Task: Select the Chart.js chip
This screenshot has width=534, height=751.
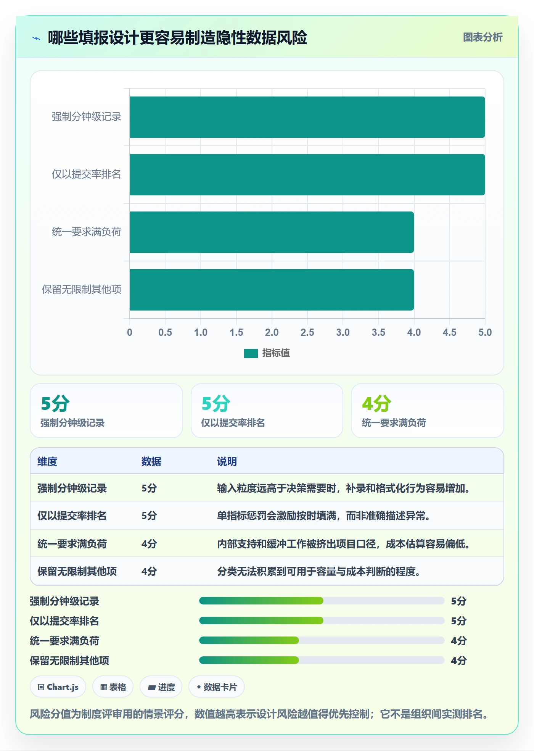Action: click(58, 687)
